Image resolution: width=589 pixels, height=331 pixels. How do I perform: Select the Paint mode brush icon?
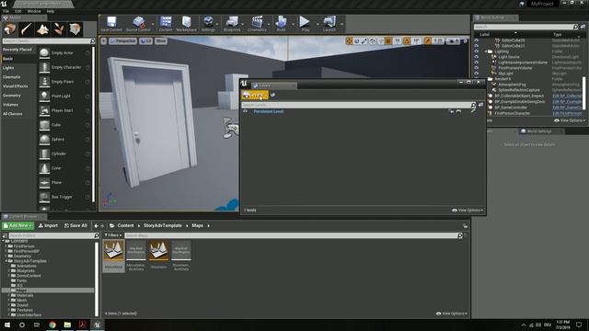[x=26, y=29]
